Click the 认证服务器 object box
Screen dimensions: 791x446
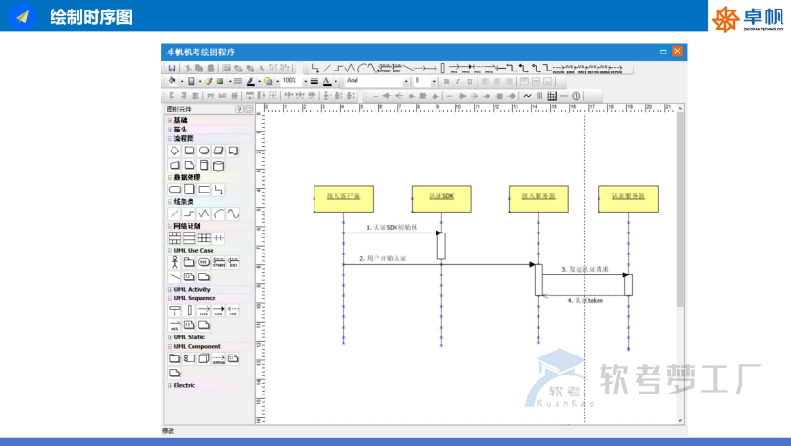pos(628,197)
